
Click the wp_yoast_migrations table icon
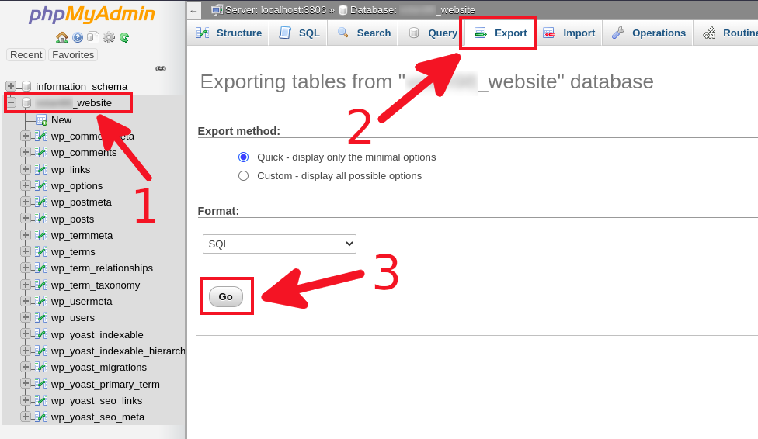(42, 368)
